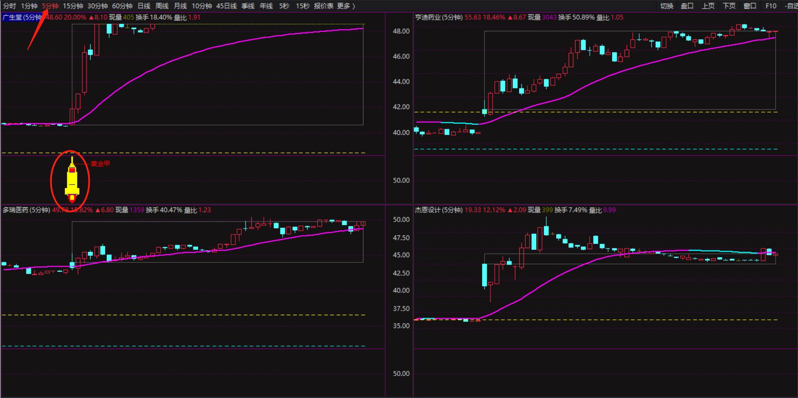Image resolution: width=798 pixels, height=398 pixels.
Task: Switch to the 季线 quarterly chart
Action: 248,6
